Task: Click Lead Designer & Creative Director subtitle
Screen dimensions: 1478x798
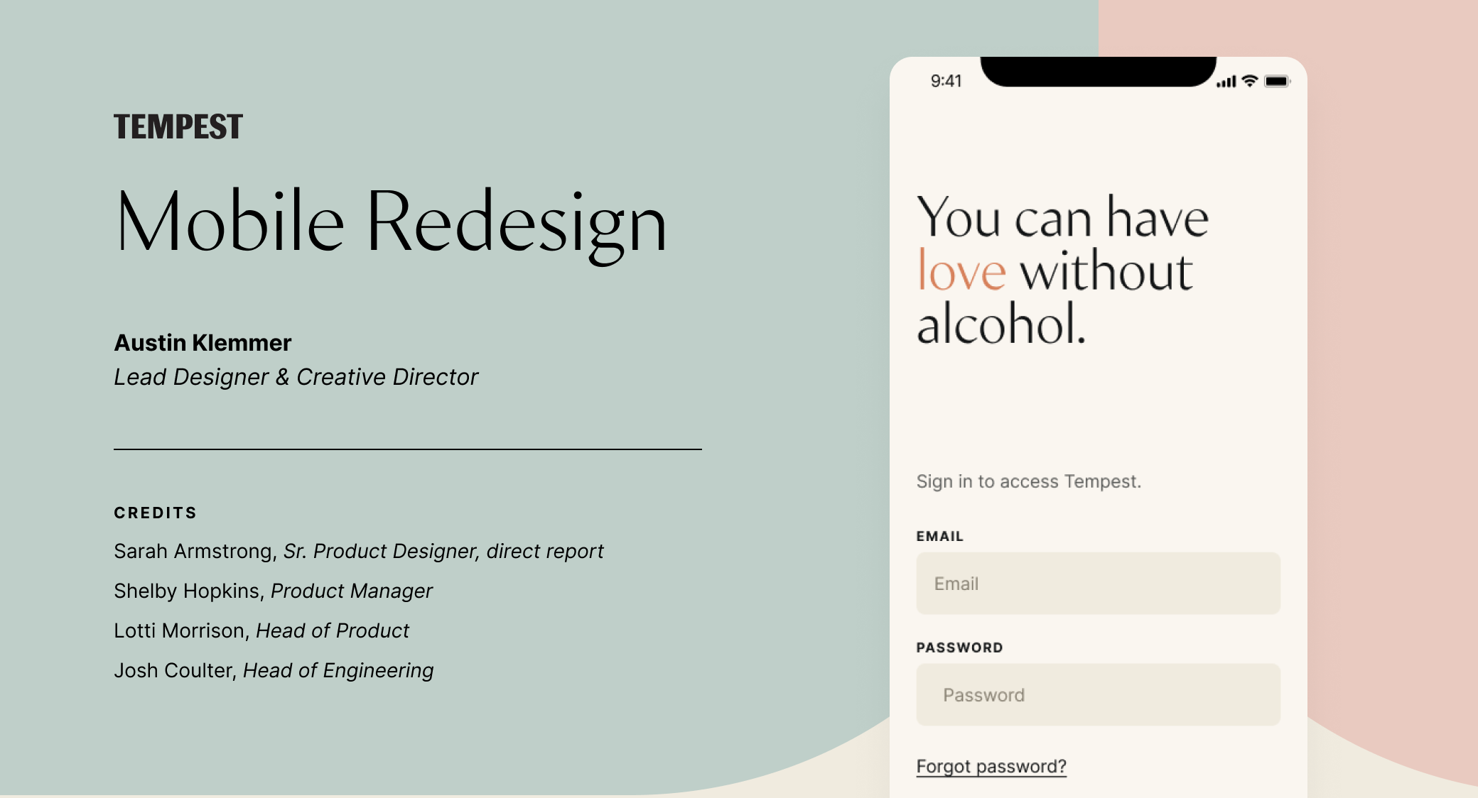Action: [x=296, y=377]
